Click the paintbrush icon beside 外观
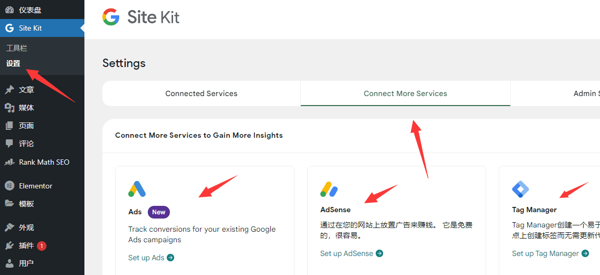This screenshot has width=600, height=275. pyautogui.click(x=9, y=227)
